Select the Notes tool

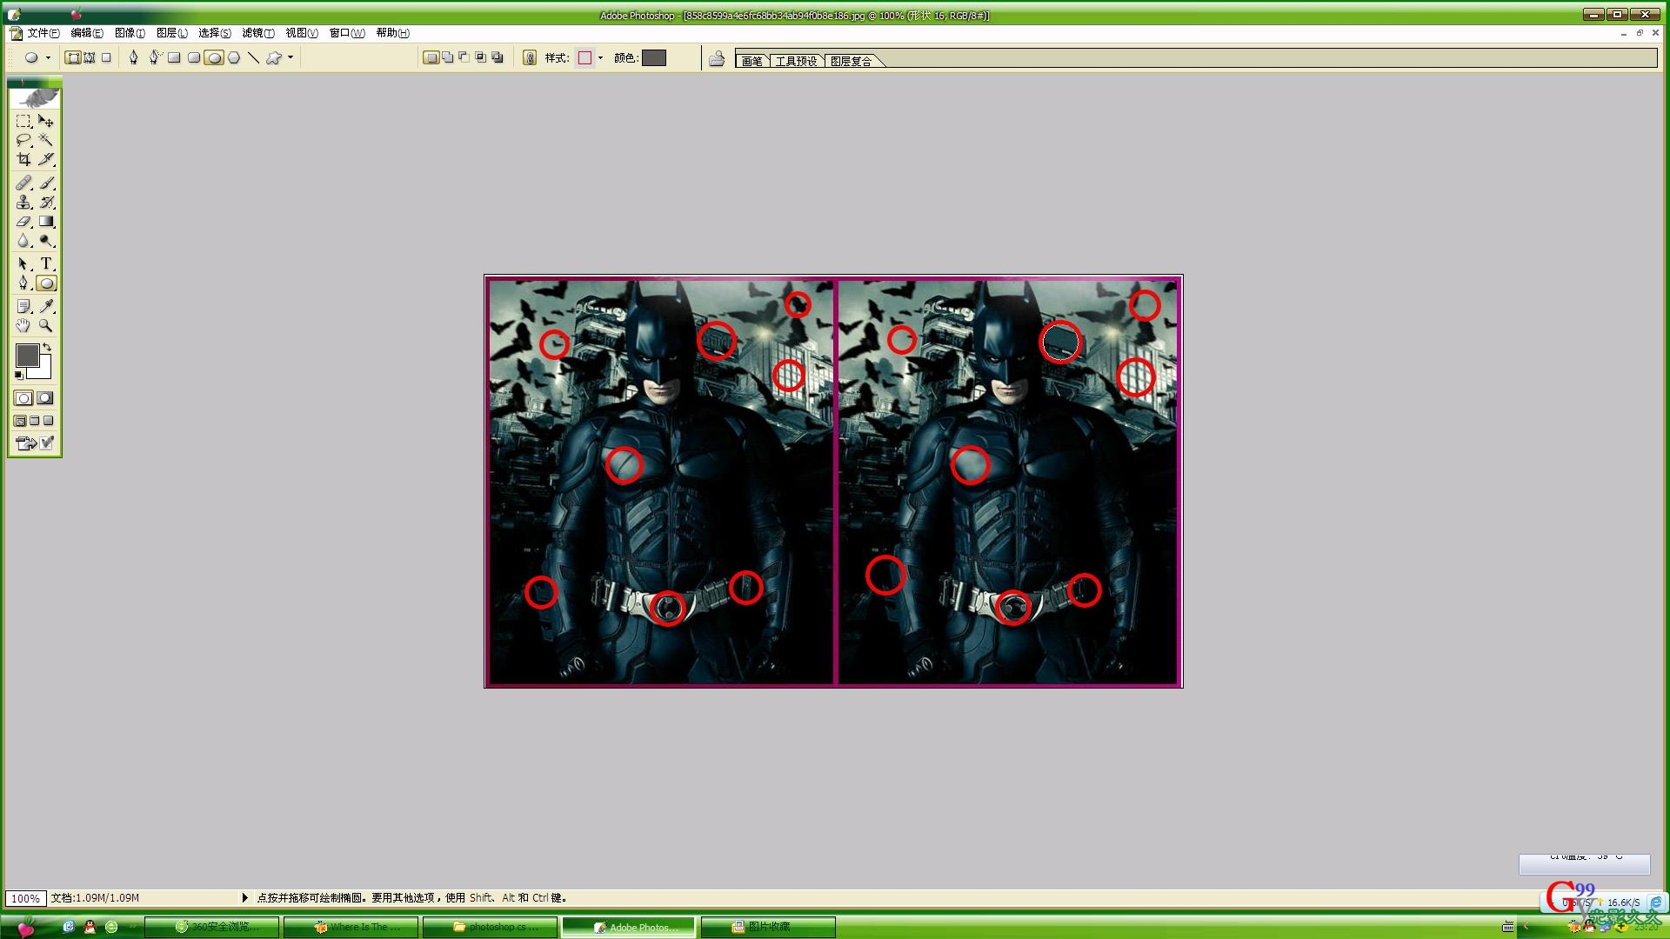(x=23, y=306)
